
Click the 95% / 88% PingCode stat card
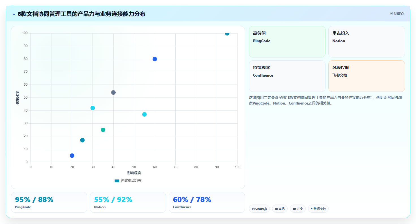[49, 202]
